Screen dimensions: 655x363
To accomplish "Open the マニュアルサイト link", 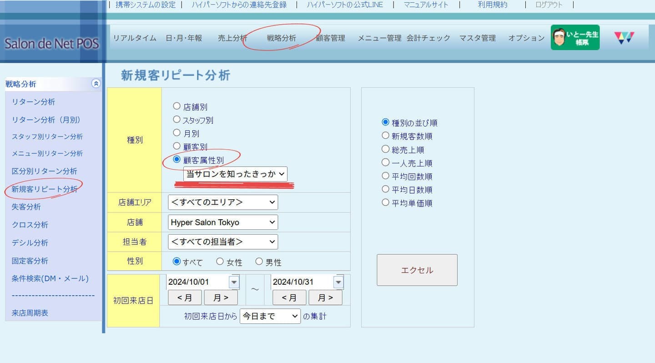I will (426, 5).
